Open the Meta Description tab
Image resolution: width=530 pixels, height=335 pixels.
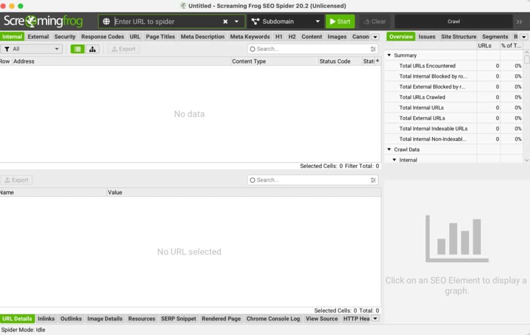coord(202,37)
